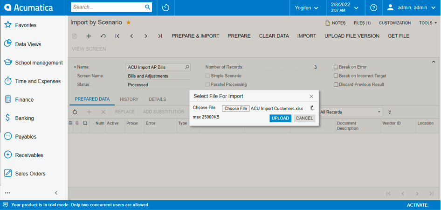Close the Select File For Import dialog
The height and width of the screenshot is (210, 441).
(311, 96)
